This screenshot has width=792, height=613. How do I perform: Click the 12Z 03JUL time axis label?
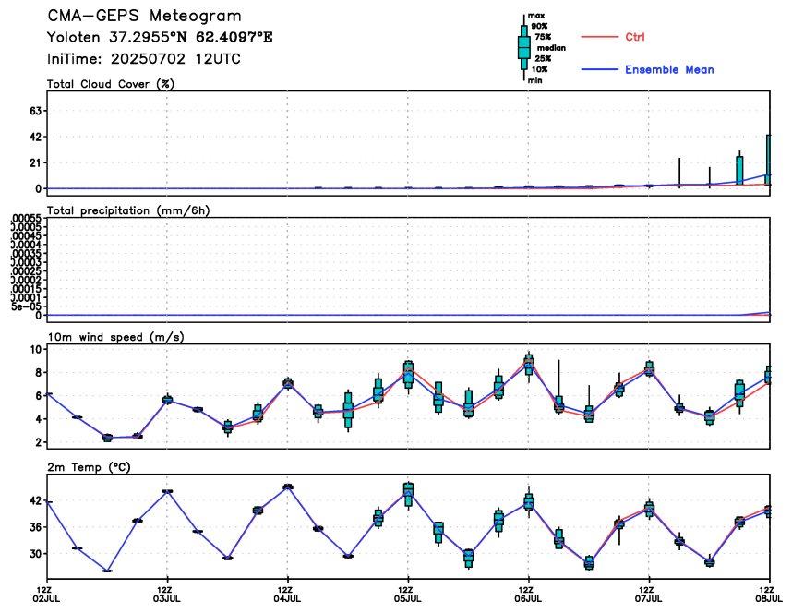point(167,595)
